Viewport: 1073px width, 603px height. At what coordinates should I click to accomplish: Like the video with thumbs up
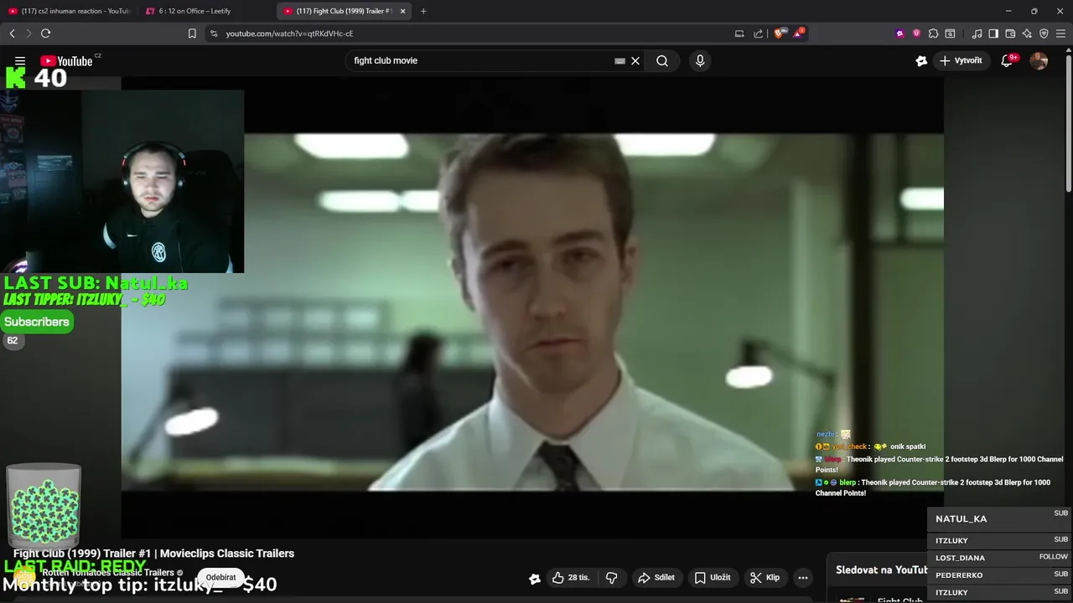(x=571, y=577)
